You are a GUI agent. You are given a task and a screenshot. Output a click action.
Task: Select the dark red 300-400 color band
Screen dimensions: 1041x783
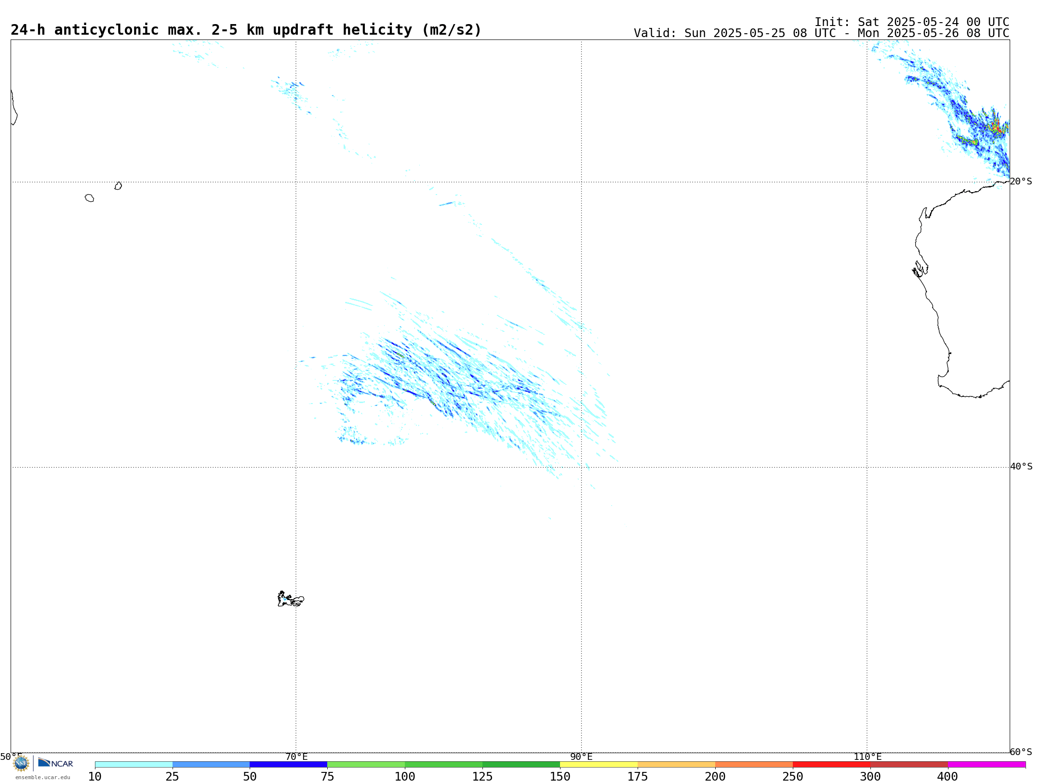tap(909, 764)
